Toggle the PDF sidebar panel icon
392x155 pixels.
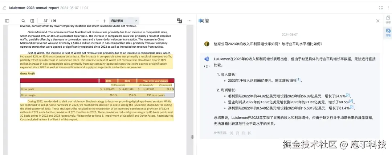(7, 21)
